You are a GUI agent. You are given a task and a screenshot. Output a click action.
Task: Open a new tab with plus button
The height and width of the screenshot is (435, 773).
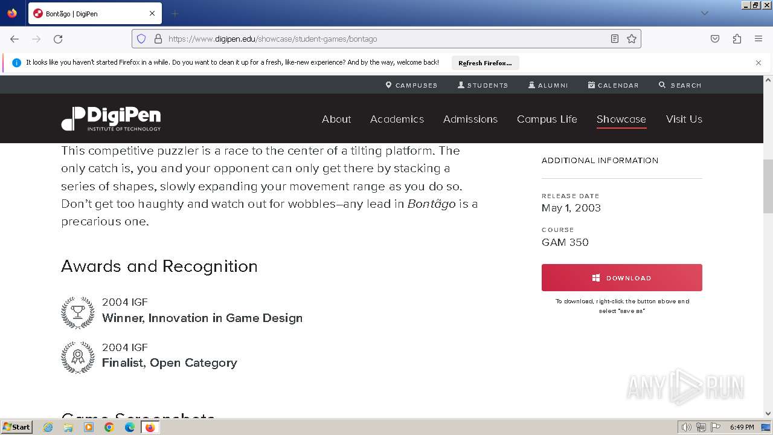(175, 13)
